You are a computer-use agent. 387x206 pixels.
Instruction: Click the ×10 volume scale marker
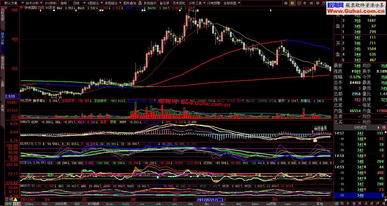[16, 118]
